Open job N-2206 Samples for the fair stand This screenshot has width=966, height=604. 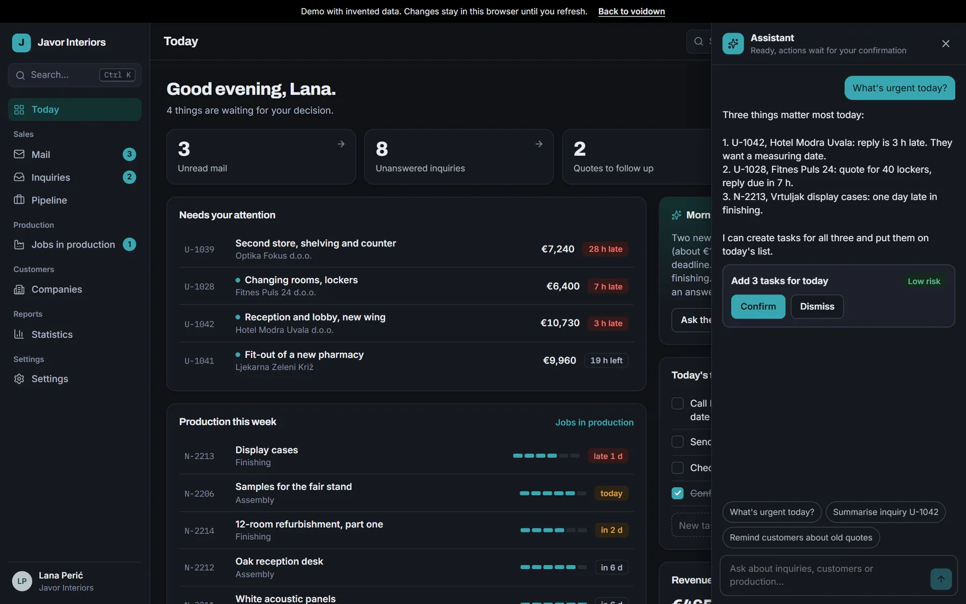tap(406, 493)
